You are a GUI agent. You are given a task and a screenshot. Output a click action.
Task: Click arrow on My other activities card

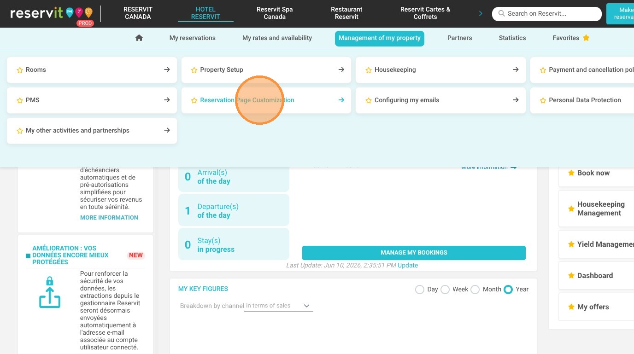(x=167, y=130)
